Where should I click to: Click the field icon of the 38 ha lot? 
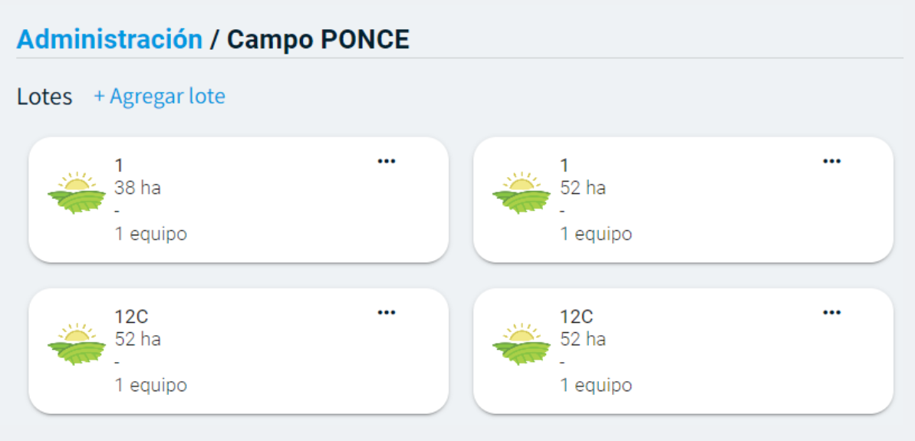[x=77, y=193]
